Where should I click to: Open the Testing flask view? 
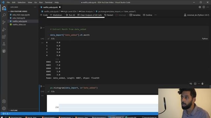(x=4, y=44)
